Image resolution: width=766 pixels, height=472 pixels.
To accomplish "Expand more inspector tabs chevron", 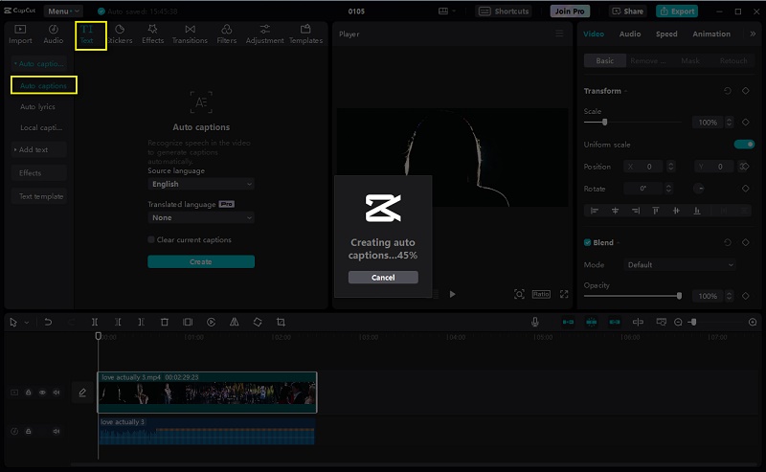I will coord(753,34).
